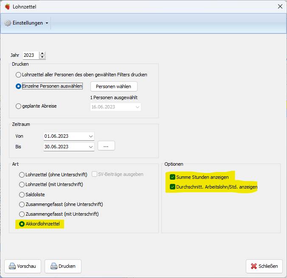
Task: Decrease the Jahr value with down arrow
Action: click(42, 57)
